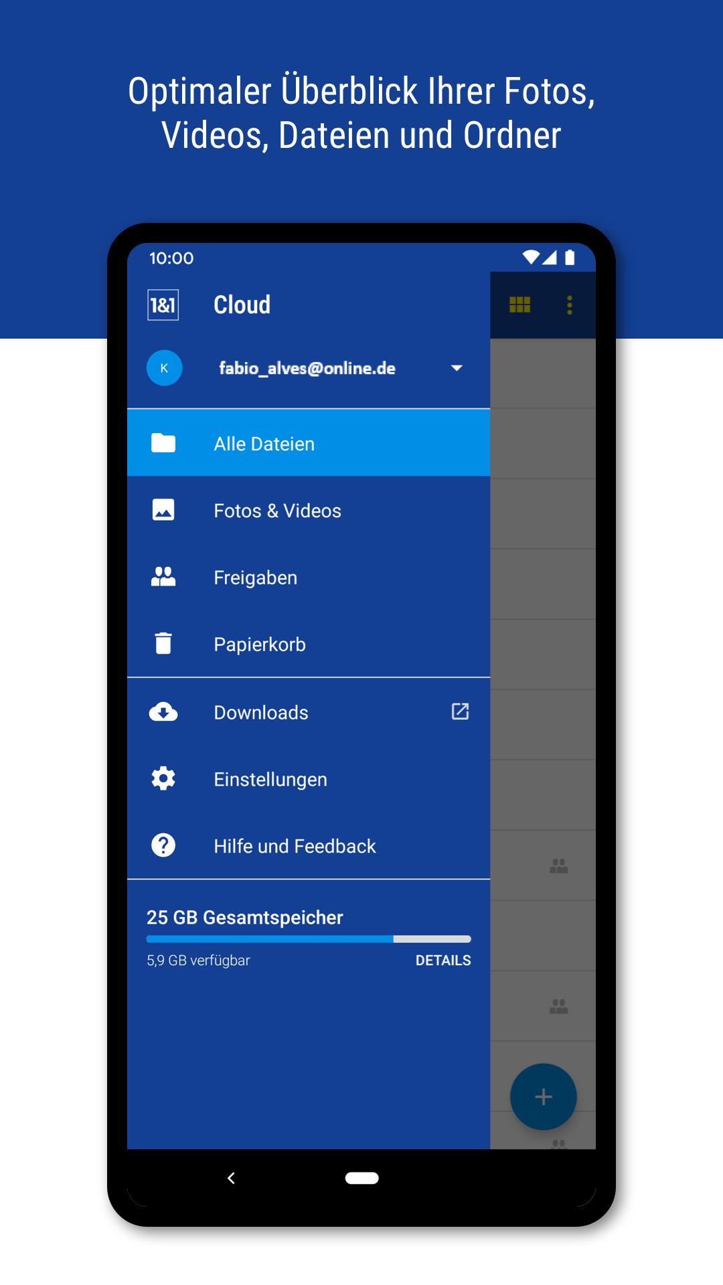This screenshot has height=1285, width=723.
Task: Open Downloads entry
Action: click(309, 712)
